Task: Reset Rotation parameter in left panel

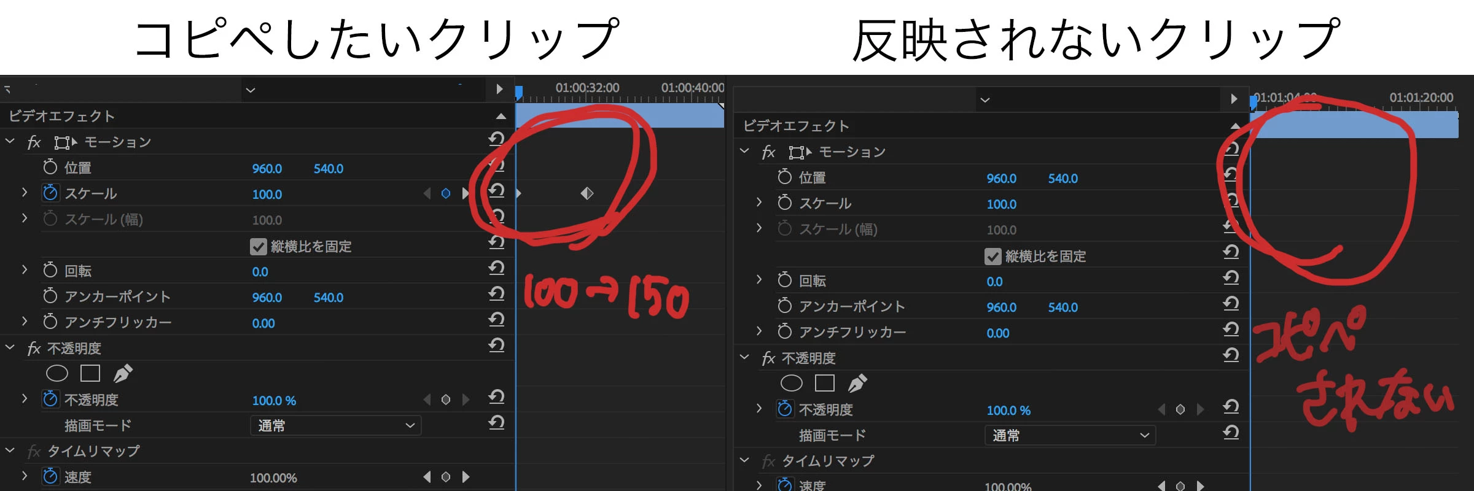Action: [x=496, y=269]
